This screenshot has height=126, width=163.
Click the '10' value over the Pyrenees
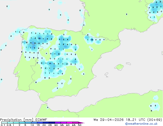tap(92, 40)
